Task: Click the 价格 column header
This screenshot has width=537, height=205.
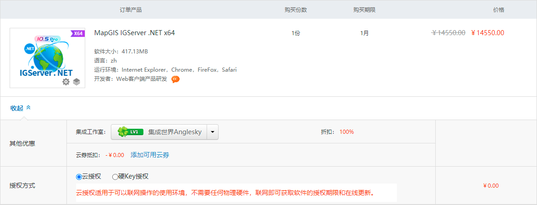Action: tap(499, 10)
